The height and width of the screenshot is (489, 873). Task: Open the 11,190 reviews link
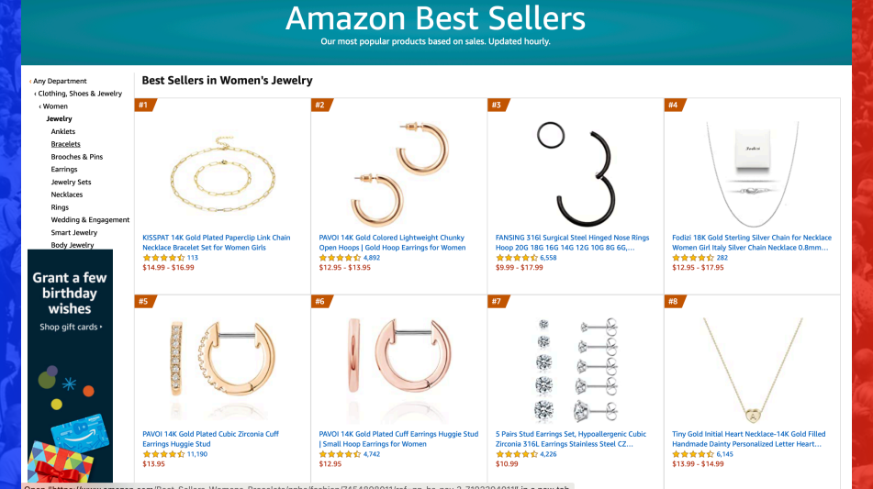pos(197,454)
